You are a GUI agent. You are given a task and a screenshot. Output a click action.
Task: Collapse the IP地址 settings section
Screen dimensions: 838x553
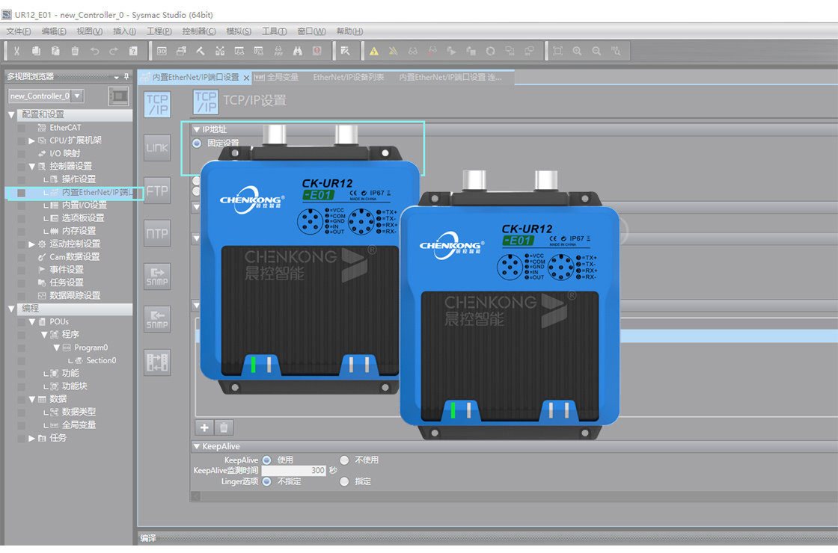click(x=197, y=130)
